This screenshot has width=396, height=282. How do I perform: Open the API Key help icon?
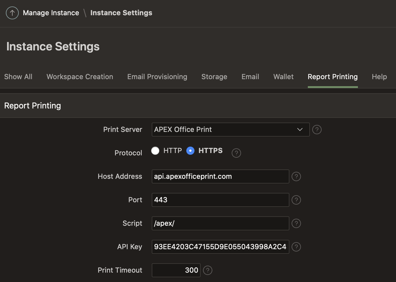tap(296, 247)
